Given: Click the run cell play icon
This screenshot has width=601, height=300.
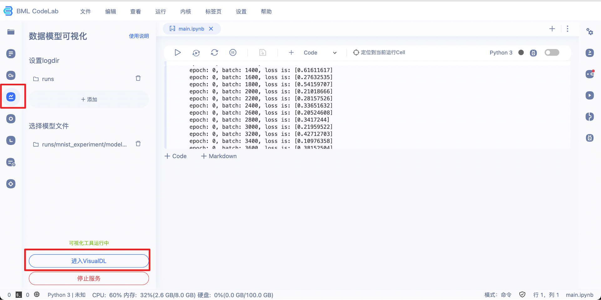Looking at the screenshot, I should [x=177, y=52].
